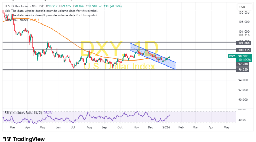256x142 pixels.
Task: Click the 94.000 price axis label
Action: (x=243, y=80)
